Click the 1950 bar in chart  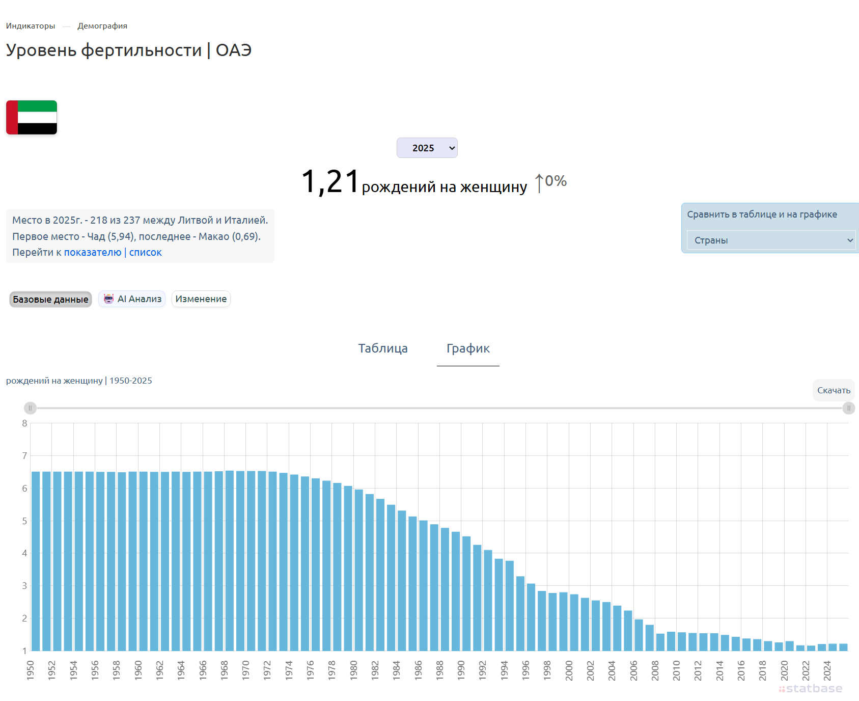pos(36,561)
